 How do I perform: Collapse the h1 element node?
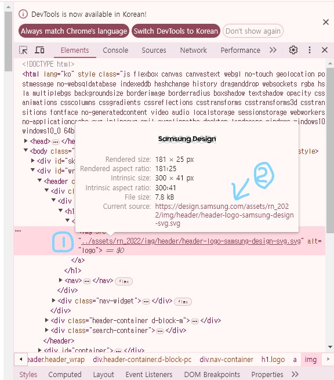(x=60, y=211)
